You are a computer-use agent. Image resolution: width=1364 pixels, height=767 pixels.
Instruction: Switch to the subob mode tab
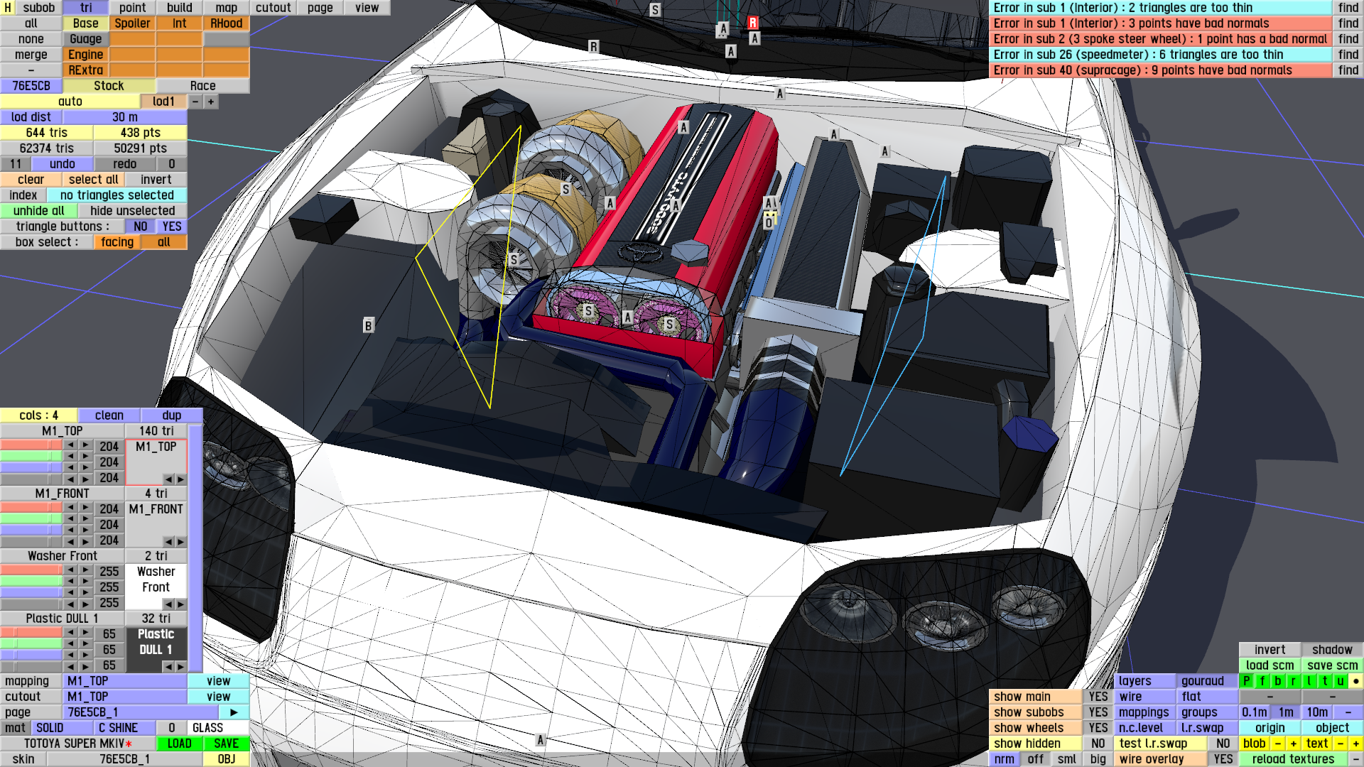click(38, 8)
